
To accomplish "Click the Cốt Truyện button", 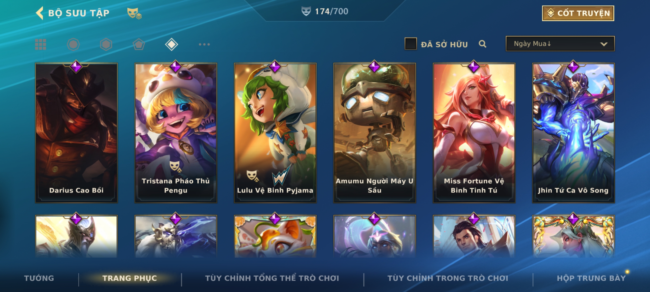I will point(578,13).
